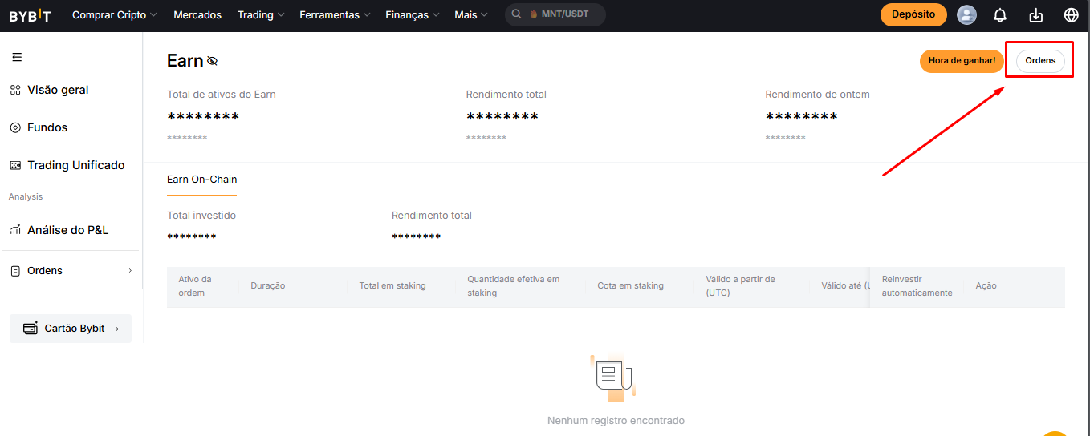
Task: Click the Trading Unificado icon
Action: (15, 165)
